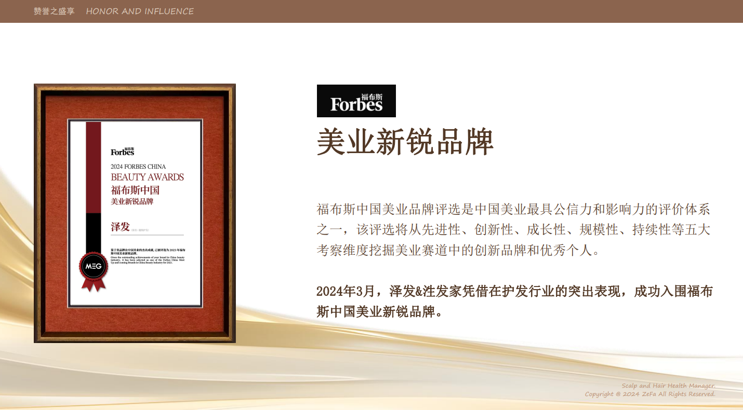Click footer text Scalp and Hair Health Manager

click(x=669, y=386)
